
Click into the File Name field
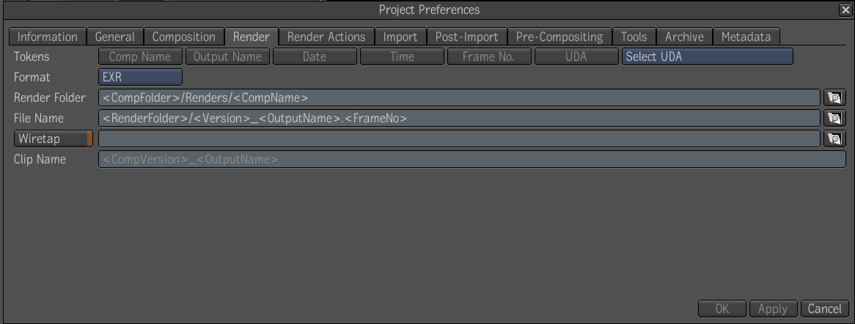(459, 118)
